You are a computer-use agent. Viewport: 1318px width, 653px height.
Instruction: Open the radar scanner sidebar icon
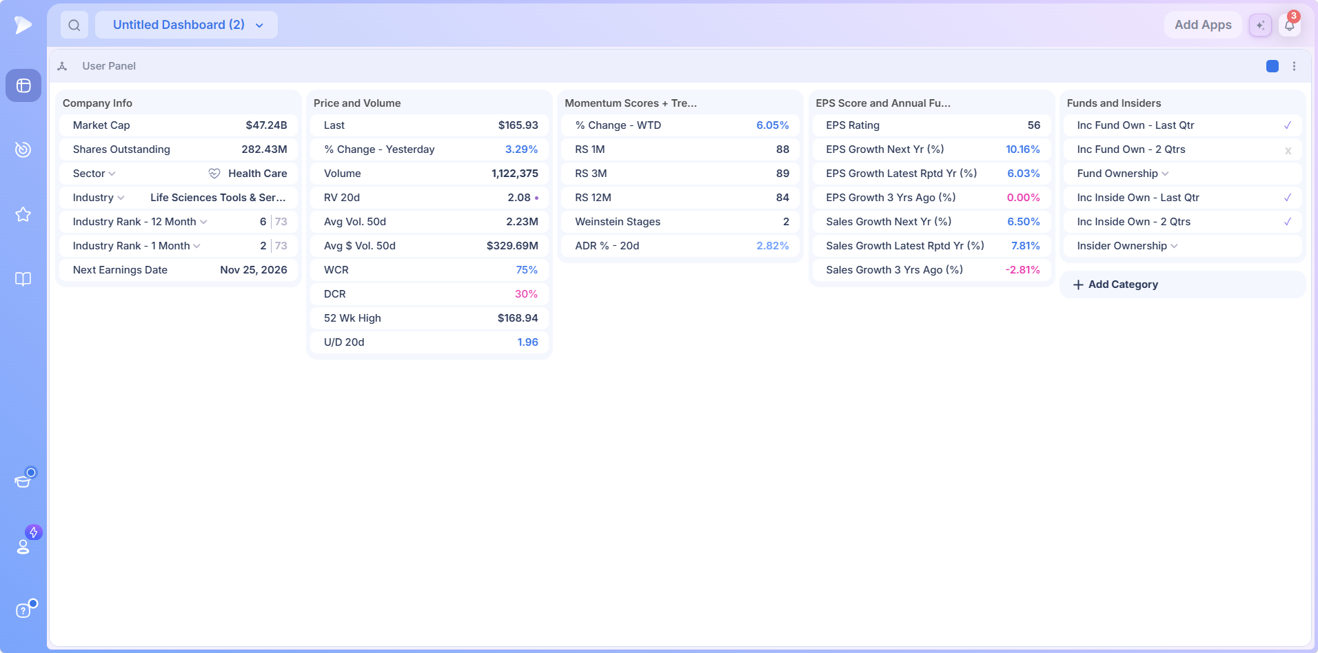tap(23, 149)
